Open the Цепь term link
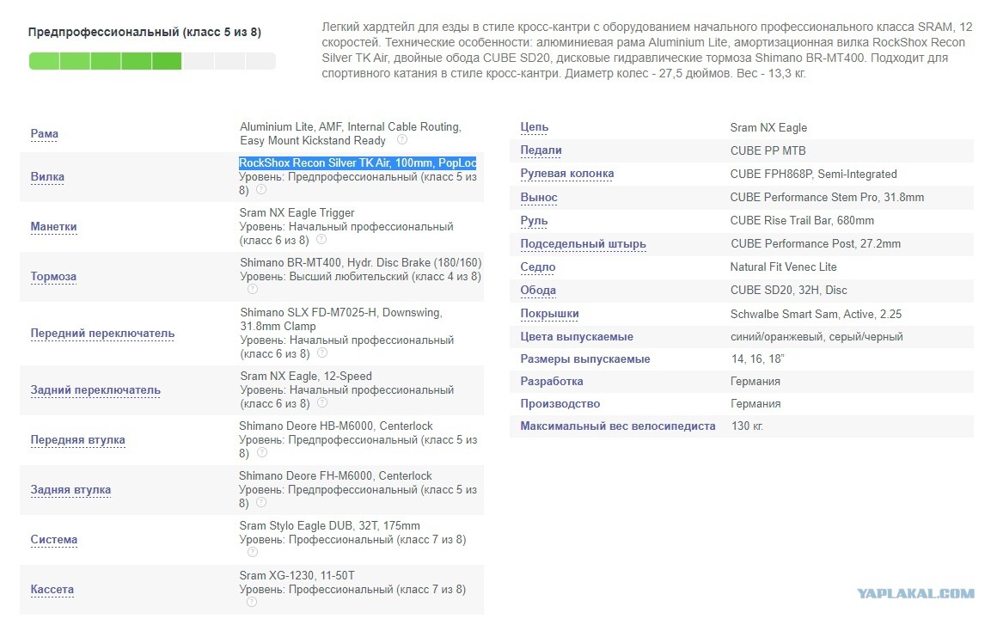The image size is (997, 619). coord(534,127)
